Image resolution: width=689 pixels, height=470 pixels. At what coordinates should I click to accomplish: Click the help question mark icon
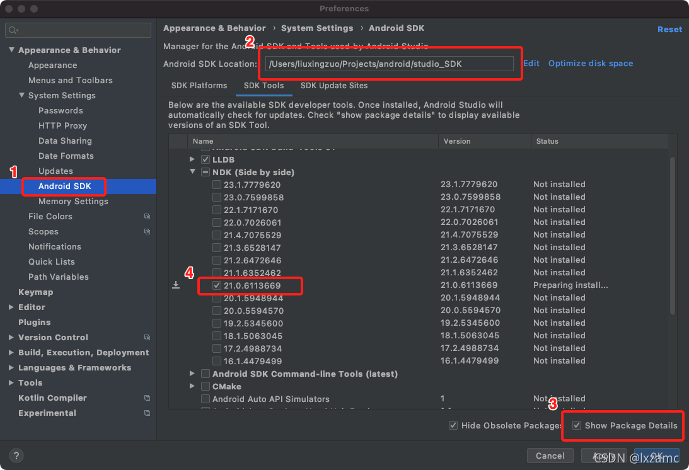click(x=16, y=456)
